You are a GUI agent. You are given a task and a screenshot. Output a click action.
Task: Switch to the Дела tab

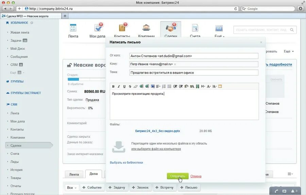(93, 174)
